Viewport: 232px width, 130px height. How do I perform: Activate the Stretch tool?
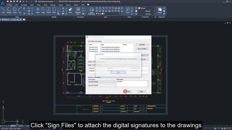click(x=49, y=10)
